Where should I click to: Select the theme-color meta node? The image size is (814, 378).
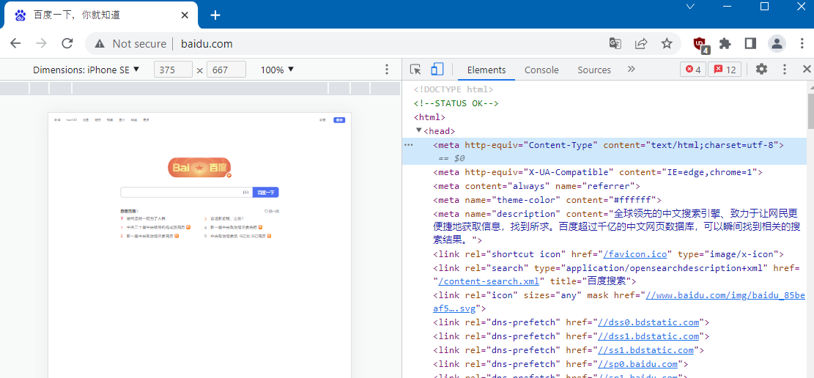[x=547, y=199]
